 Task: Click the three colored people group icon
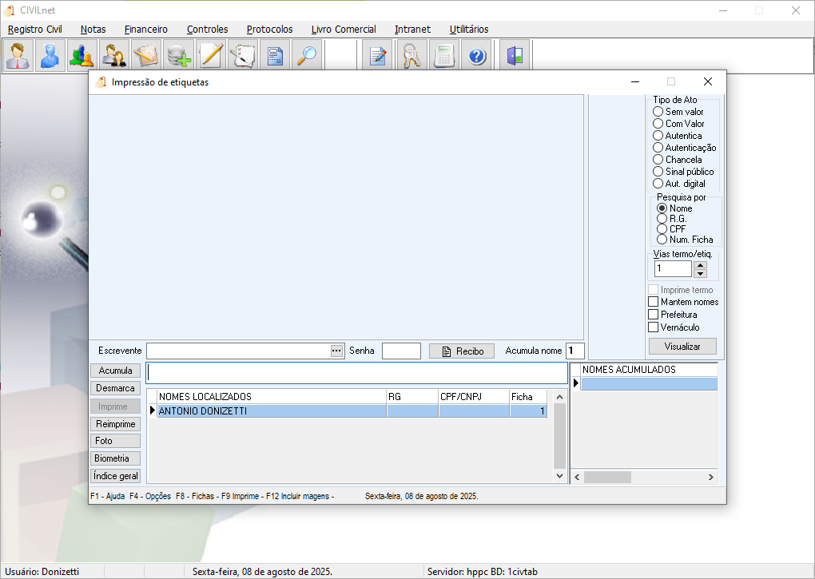(82, 55)
